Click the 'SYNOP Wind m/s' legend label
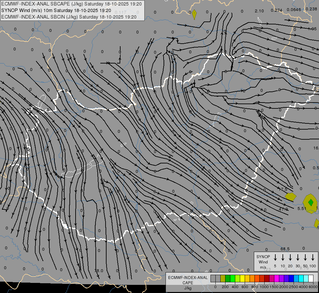 click(263, 262)
